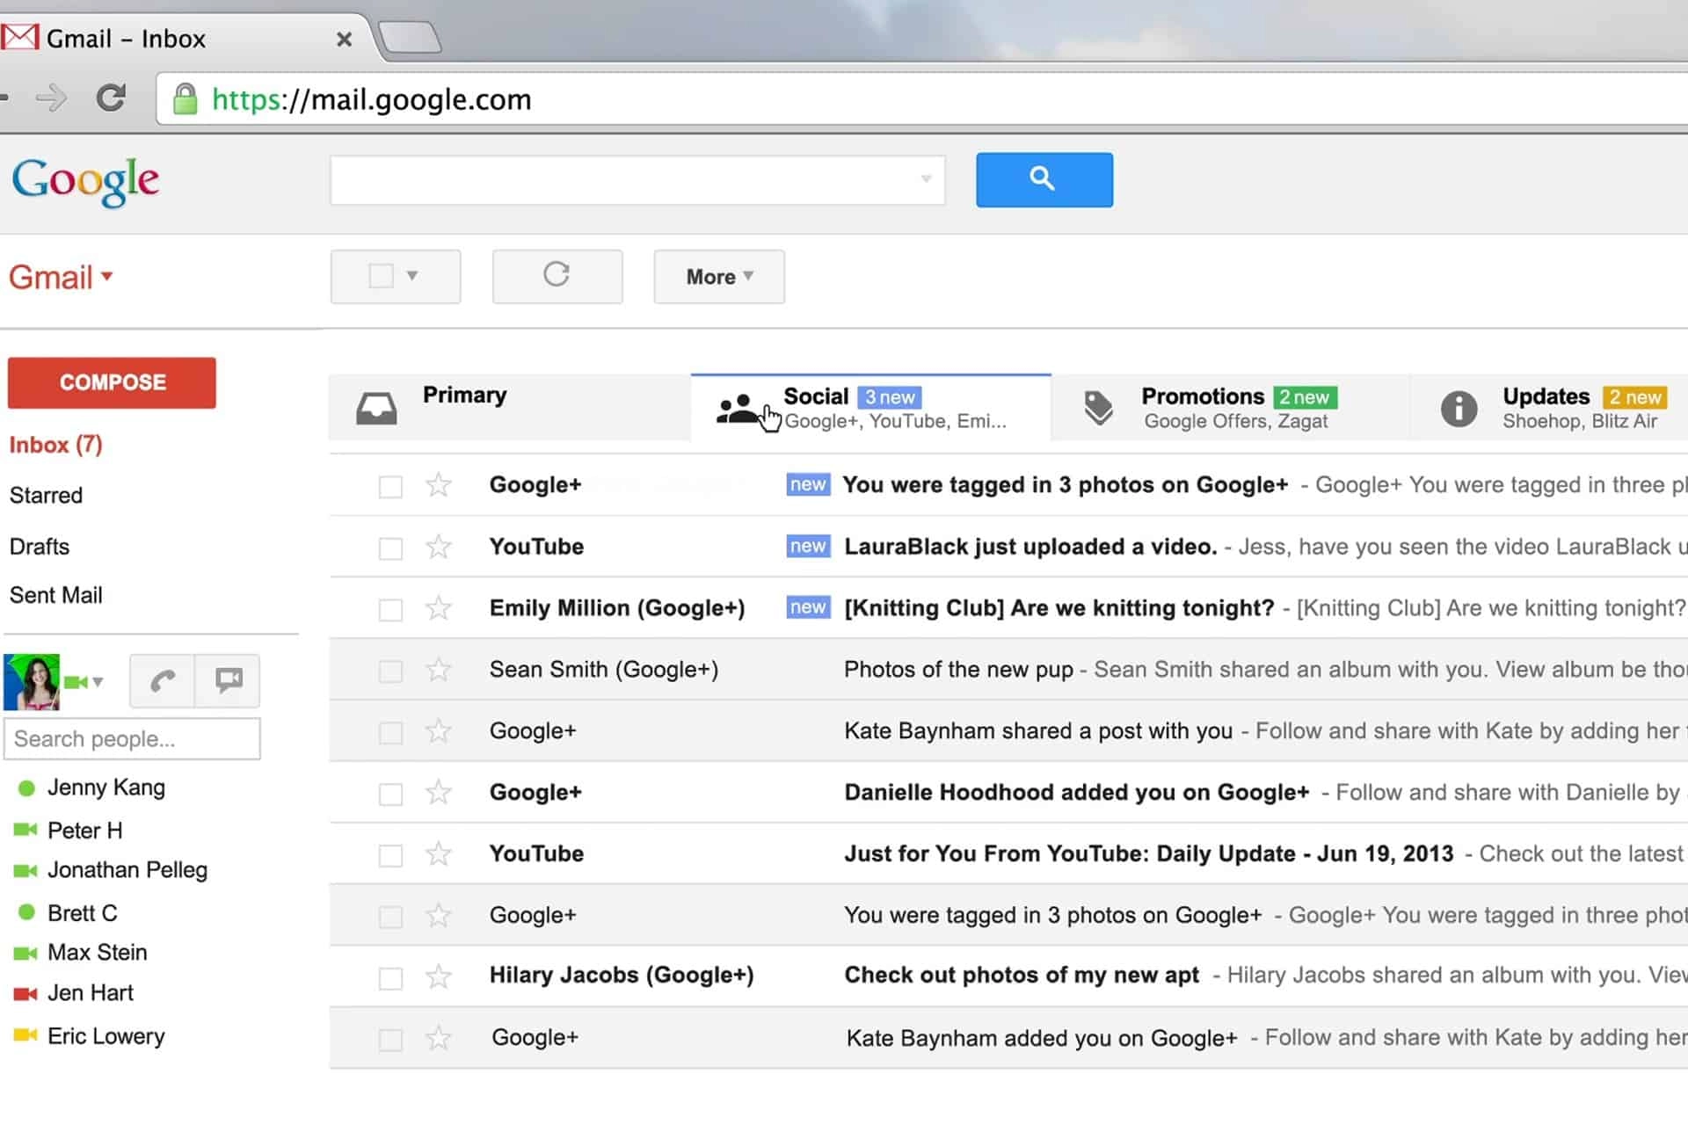This screenshot has height=1125, width=1688.
Task: Toggle checkbox for Google+ email row
Action: (x=389, y=484)
